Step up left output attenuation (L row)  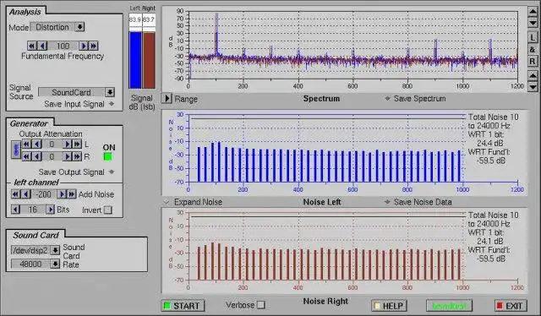tap(68, 144)
